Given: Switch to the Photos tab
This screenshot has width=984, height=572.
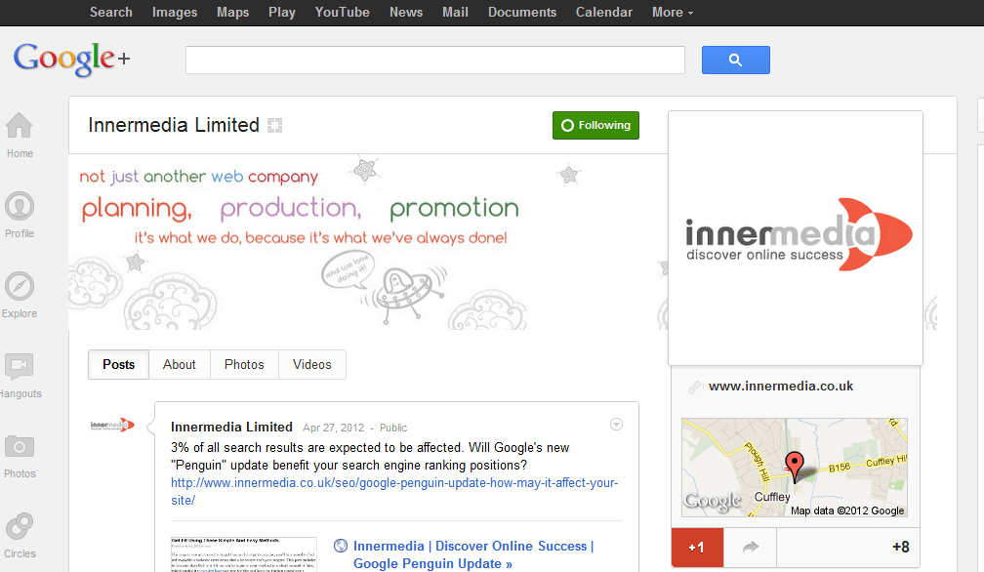Looking at the screenshot, I should click(x=244, y=364).
